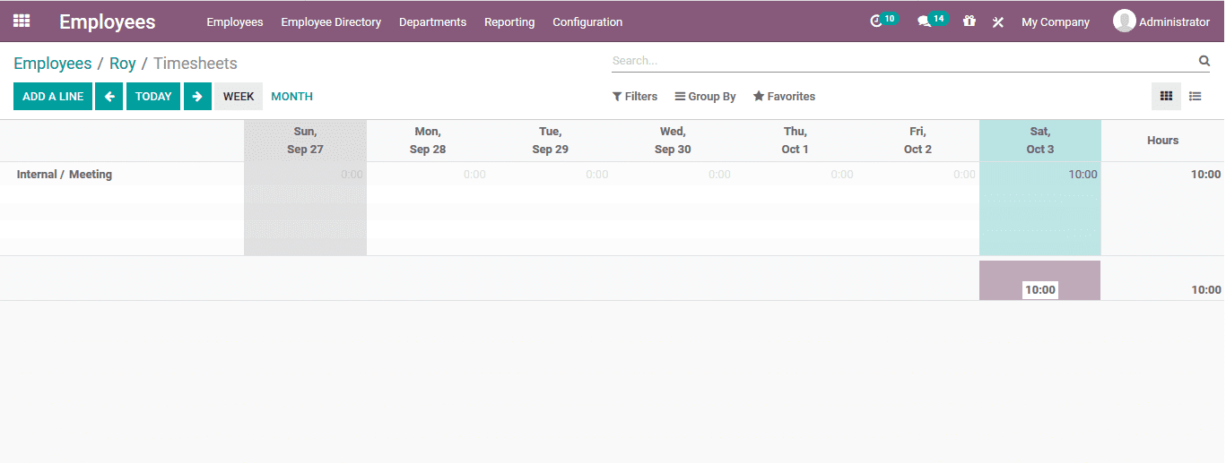The width and height of the screenshot is (1226, 463).
Task: Click the ADD A LINE button
Action: click(x=53, y=97)
